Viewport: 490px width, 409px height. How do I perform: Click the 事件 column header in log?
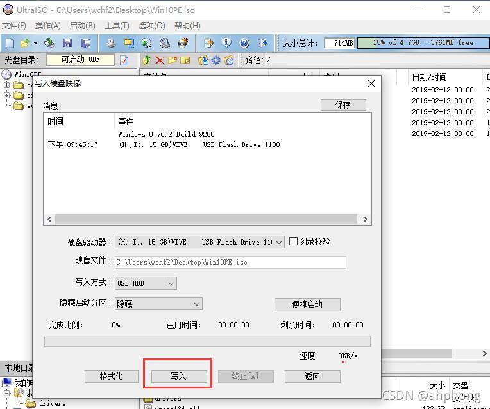pos(126,121)
